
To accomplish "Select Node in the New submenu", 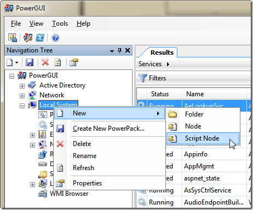I will pos(203,126).
